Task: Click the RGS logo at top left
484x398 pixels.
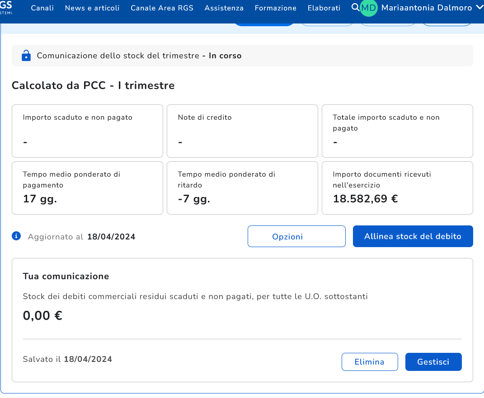Action: click(x=6, y=7)
